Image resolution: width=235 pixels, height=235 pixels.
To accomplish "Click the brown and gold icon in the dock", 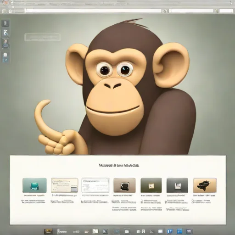I will coord(48,231).
